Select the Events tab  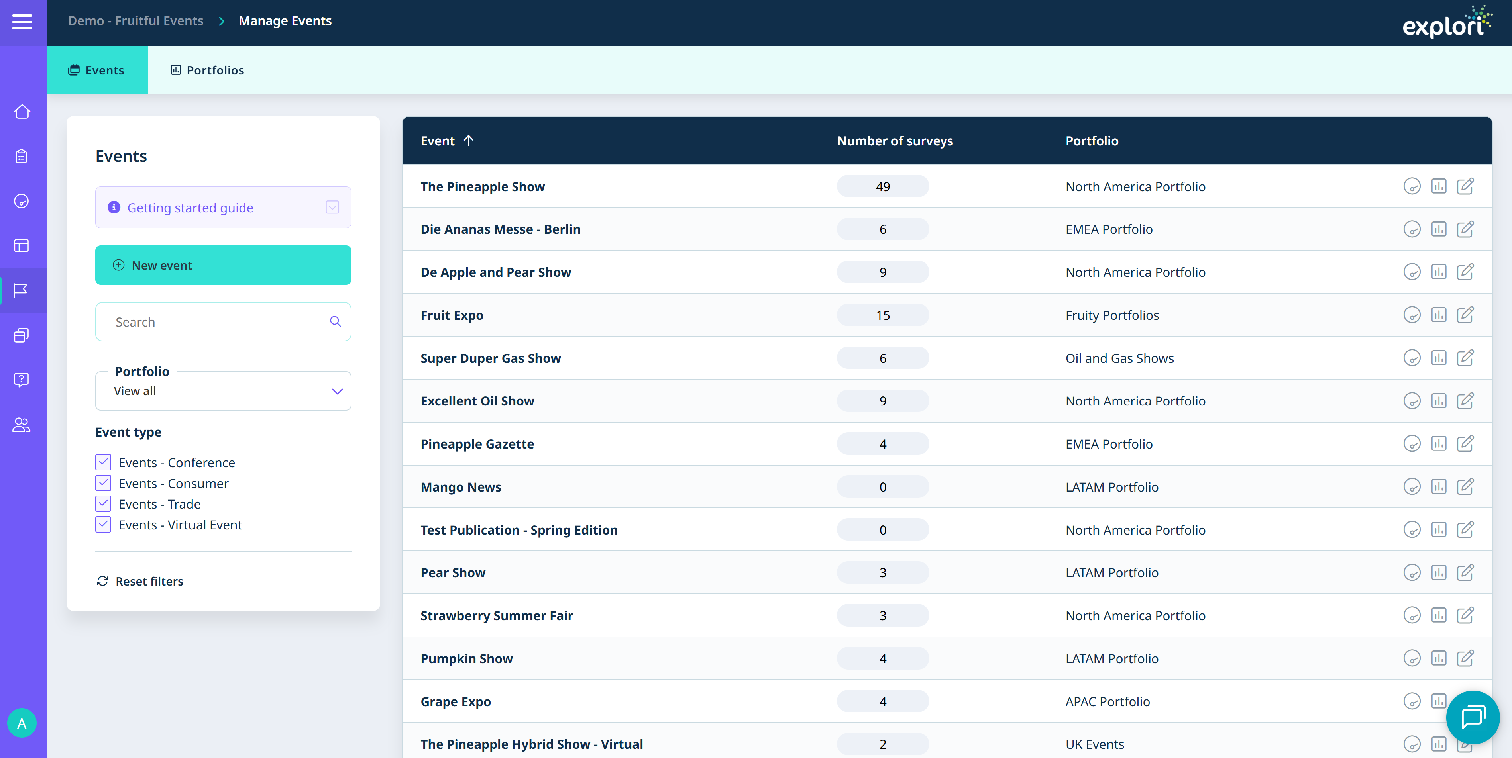(97, 71)
